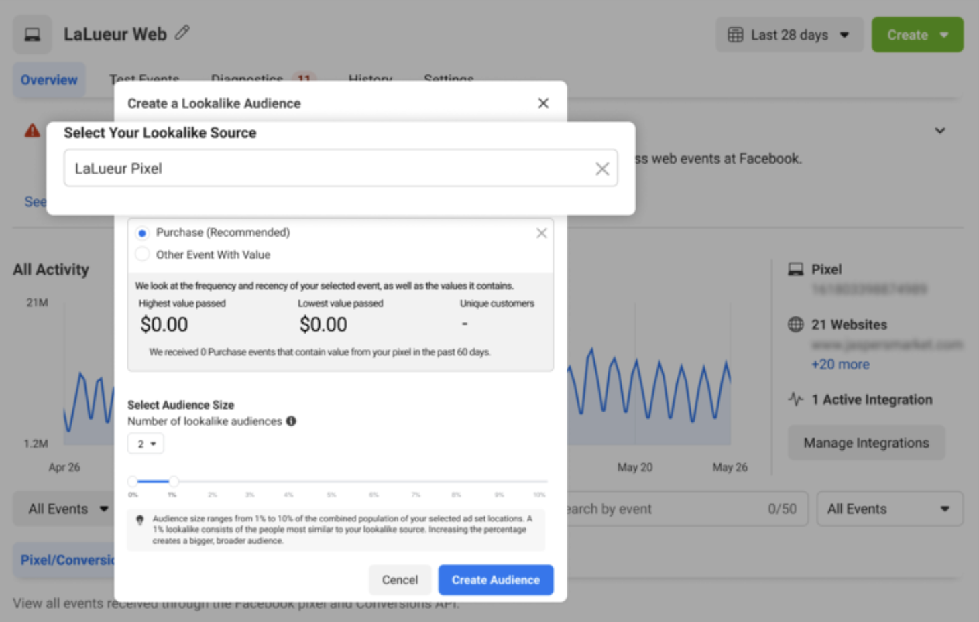This screenshot has width=979, height=622.
Task: Select the Purchase (Recommended) radio option
Action: click(x=142, y=233)
